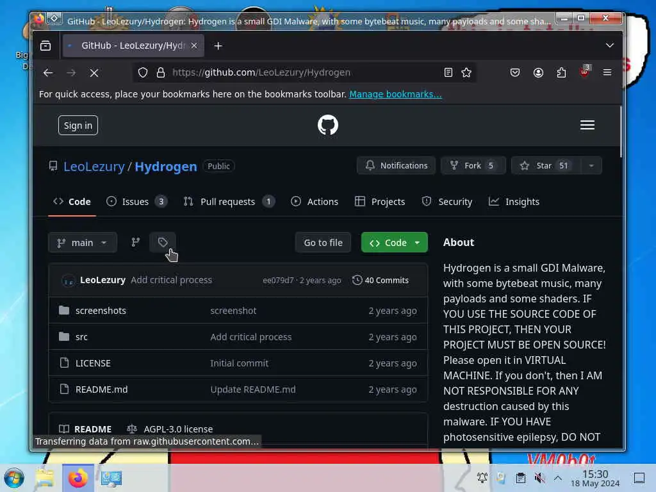Open tracking protection shield info

(143, 73)
